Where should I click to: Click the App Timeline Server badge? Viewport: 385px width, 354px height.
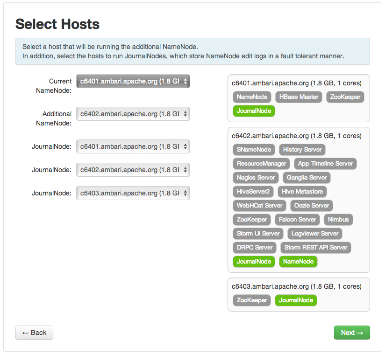325,164
